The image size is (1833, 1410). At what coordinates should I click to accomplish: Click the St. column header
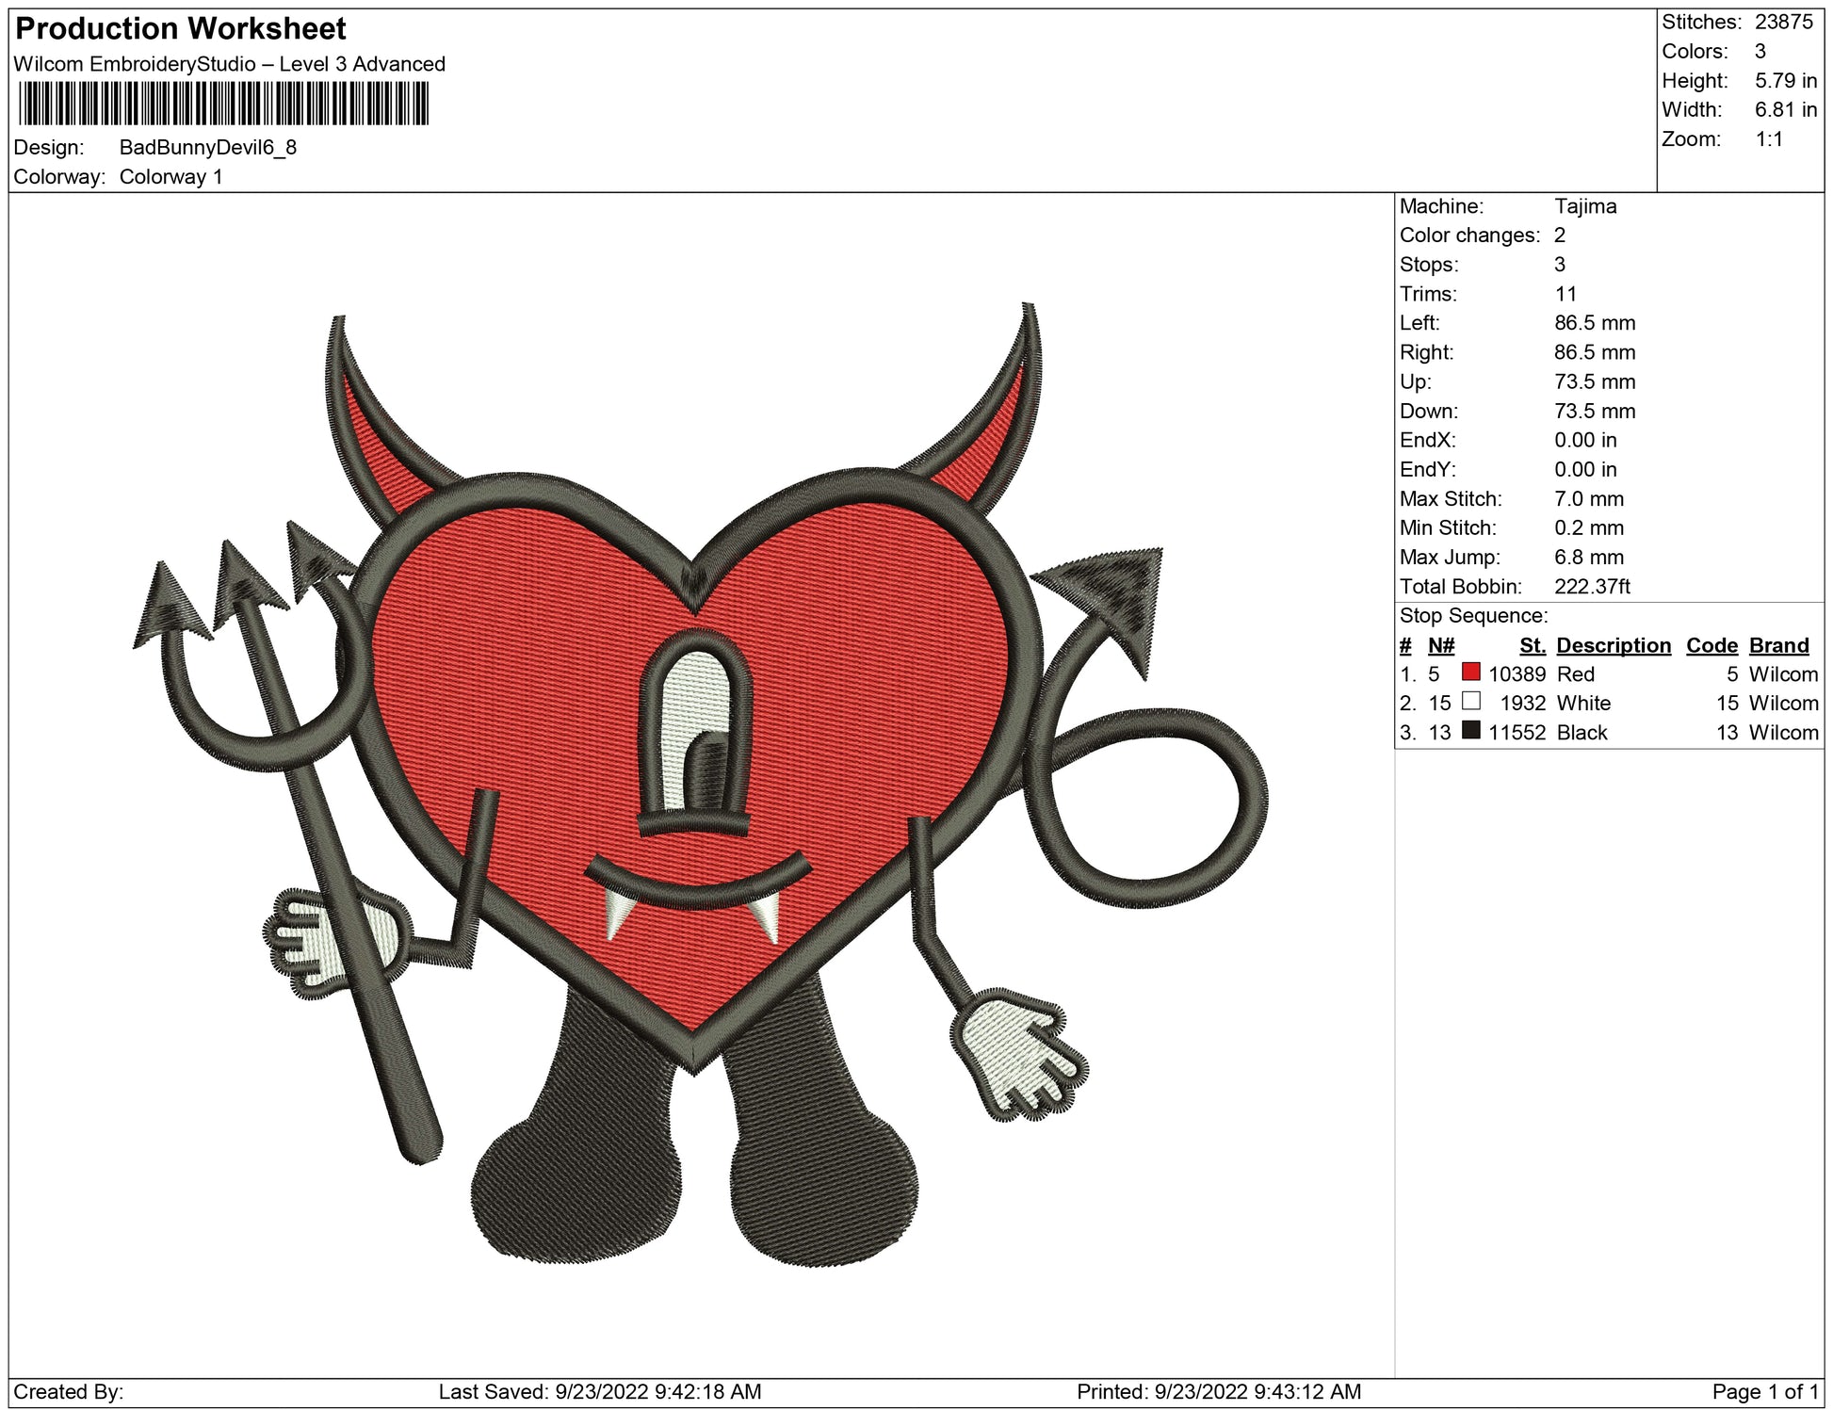coord(1532,645)
